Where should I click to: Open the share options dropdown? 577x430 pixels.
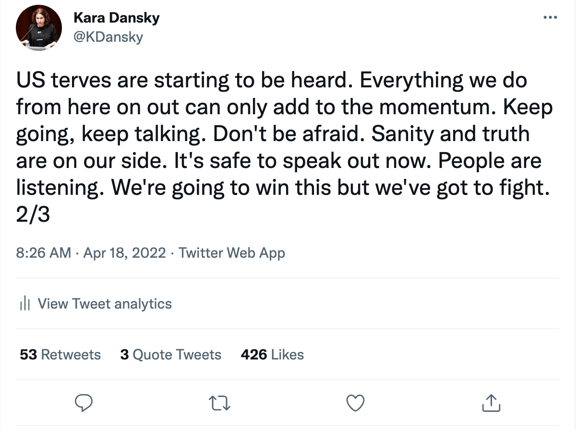click(x=491, y=403)
